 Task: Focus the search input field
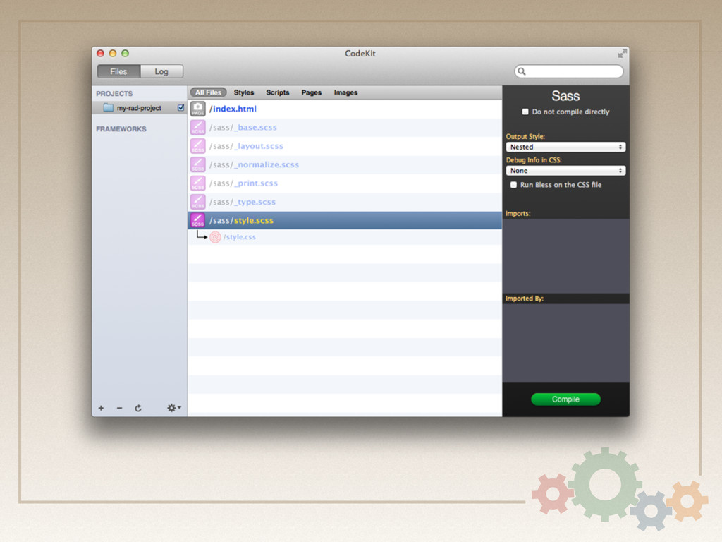coord(569,71)
